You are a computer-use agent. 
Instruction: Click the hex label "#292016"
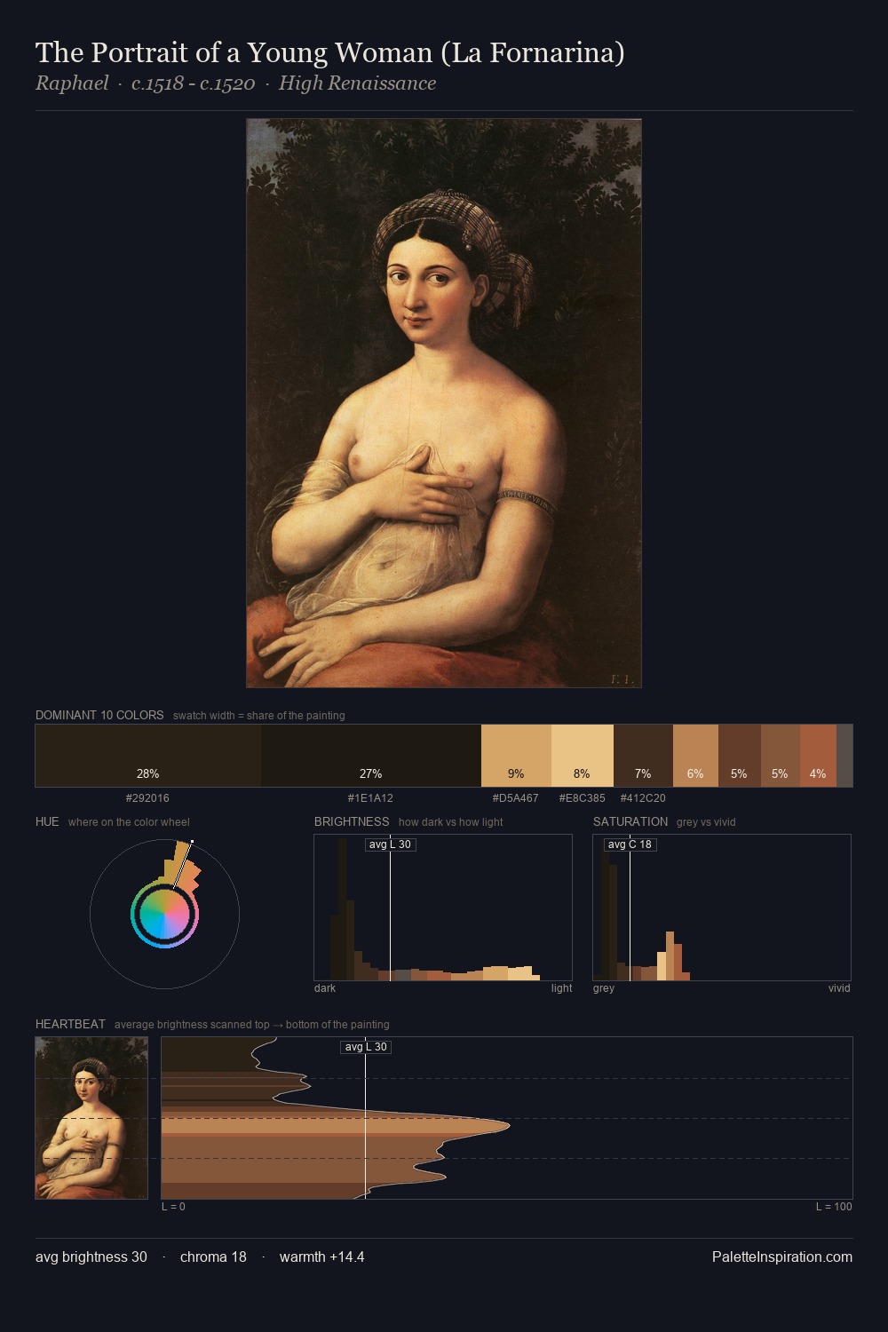[147, 798]
